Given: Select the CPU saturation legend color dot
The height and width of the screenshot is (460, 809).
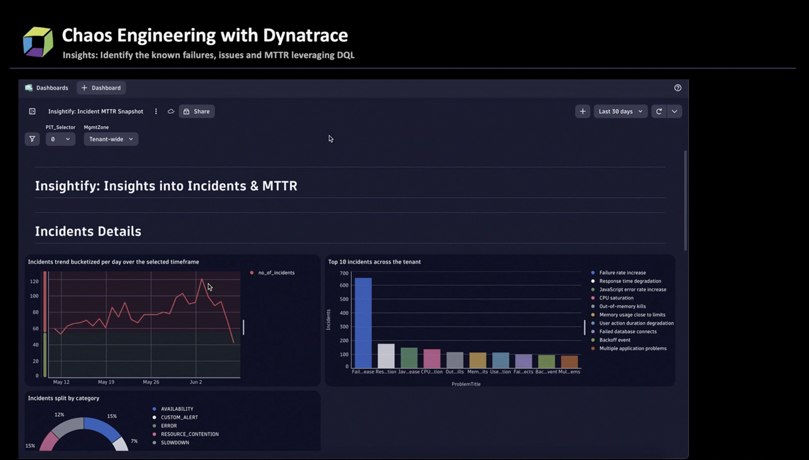Looking at the screenshot, I should (592, 298).
